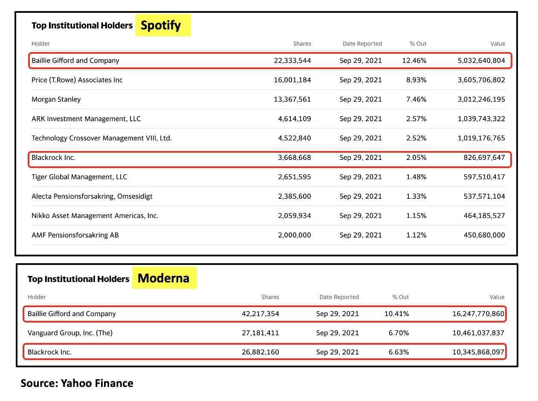Click the % Out header in Spotify table
The image size is (538, 401).
pos(418,44)
